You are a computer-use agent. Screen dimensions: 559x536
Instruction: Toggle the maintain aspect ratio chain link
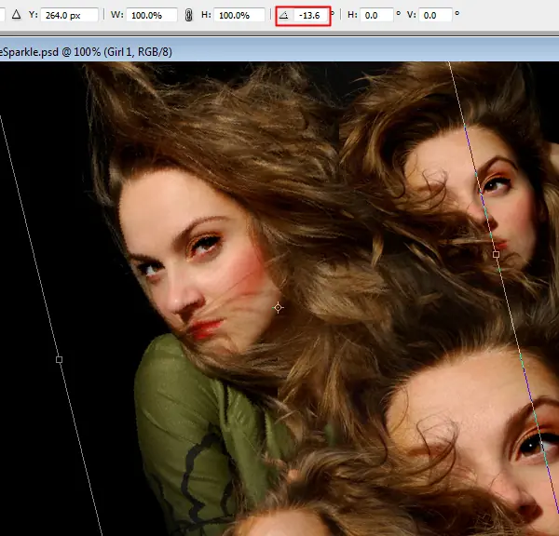(x=189, y=16)
